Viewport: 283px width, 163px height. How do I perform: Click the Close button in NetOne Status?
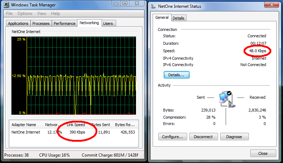263,153
